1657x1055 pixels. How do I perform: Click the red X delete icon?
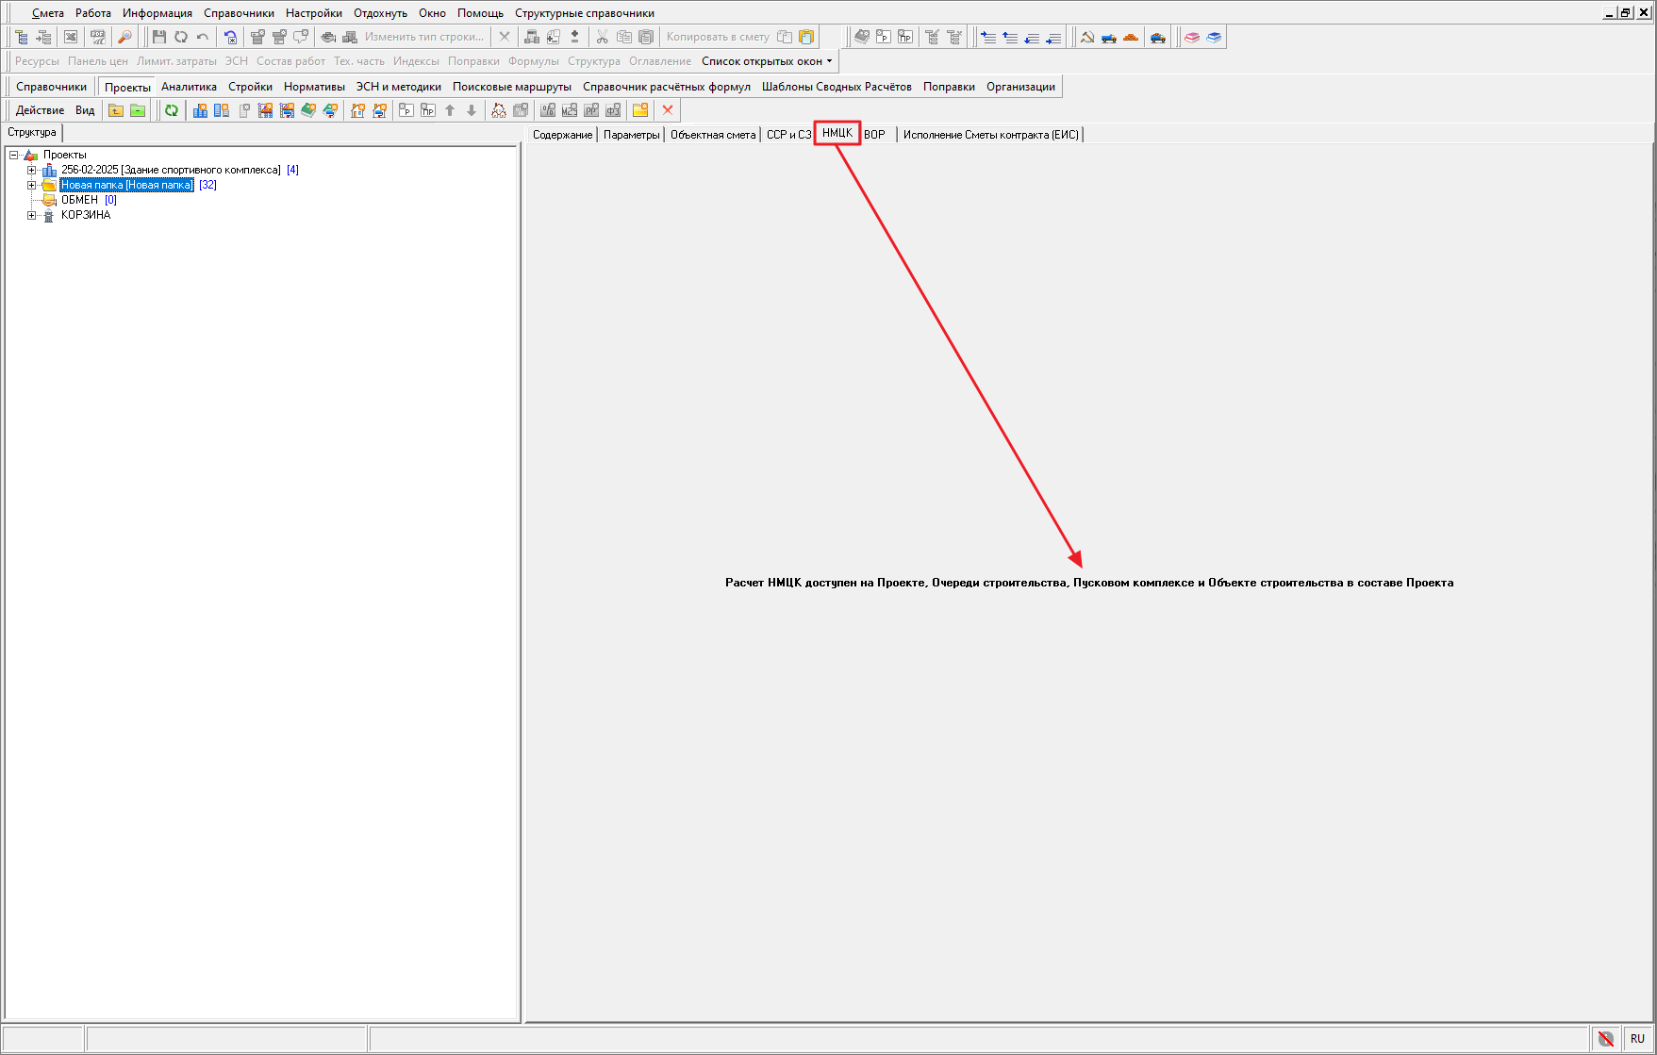668,110
